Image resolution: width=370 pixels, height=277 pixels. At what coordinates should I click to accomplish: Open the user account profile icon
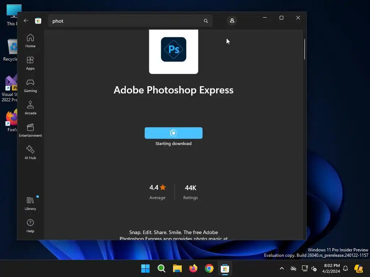[x=232, y=21]
